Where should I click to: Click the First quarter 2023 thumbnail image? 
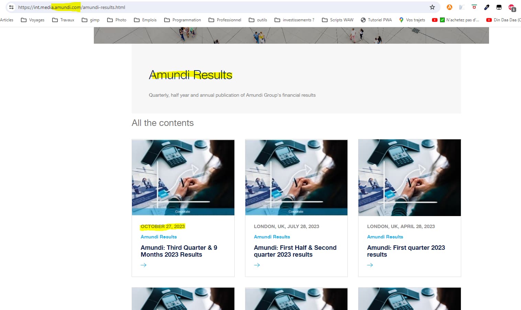410,178
